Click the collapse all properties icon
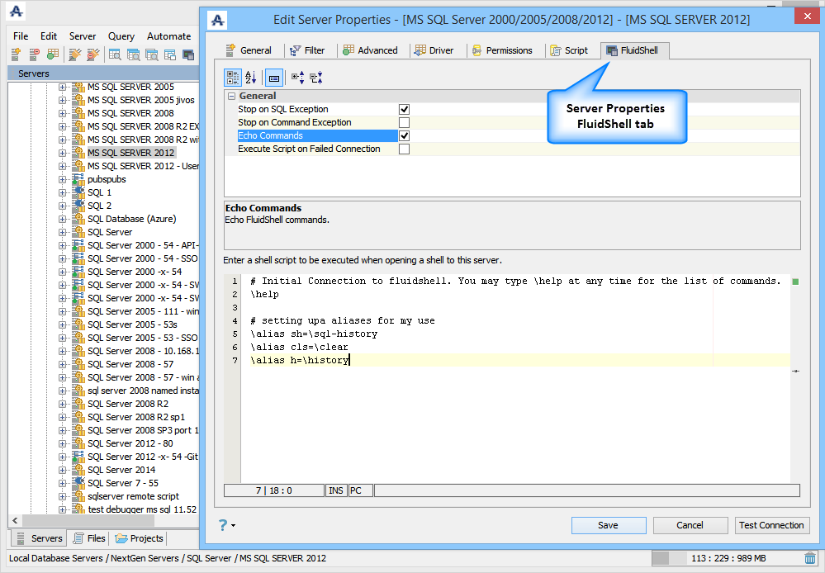Screen dimensions: 825x573 [315, 78]
